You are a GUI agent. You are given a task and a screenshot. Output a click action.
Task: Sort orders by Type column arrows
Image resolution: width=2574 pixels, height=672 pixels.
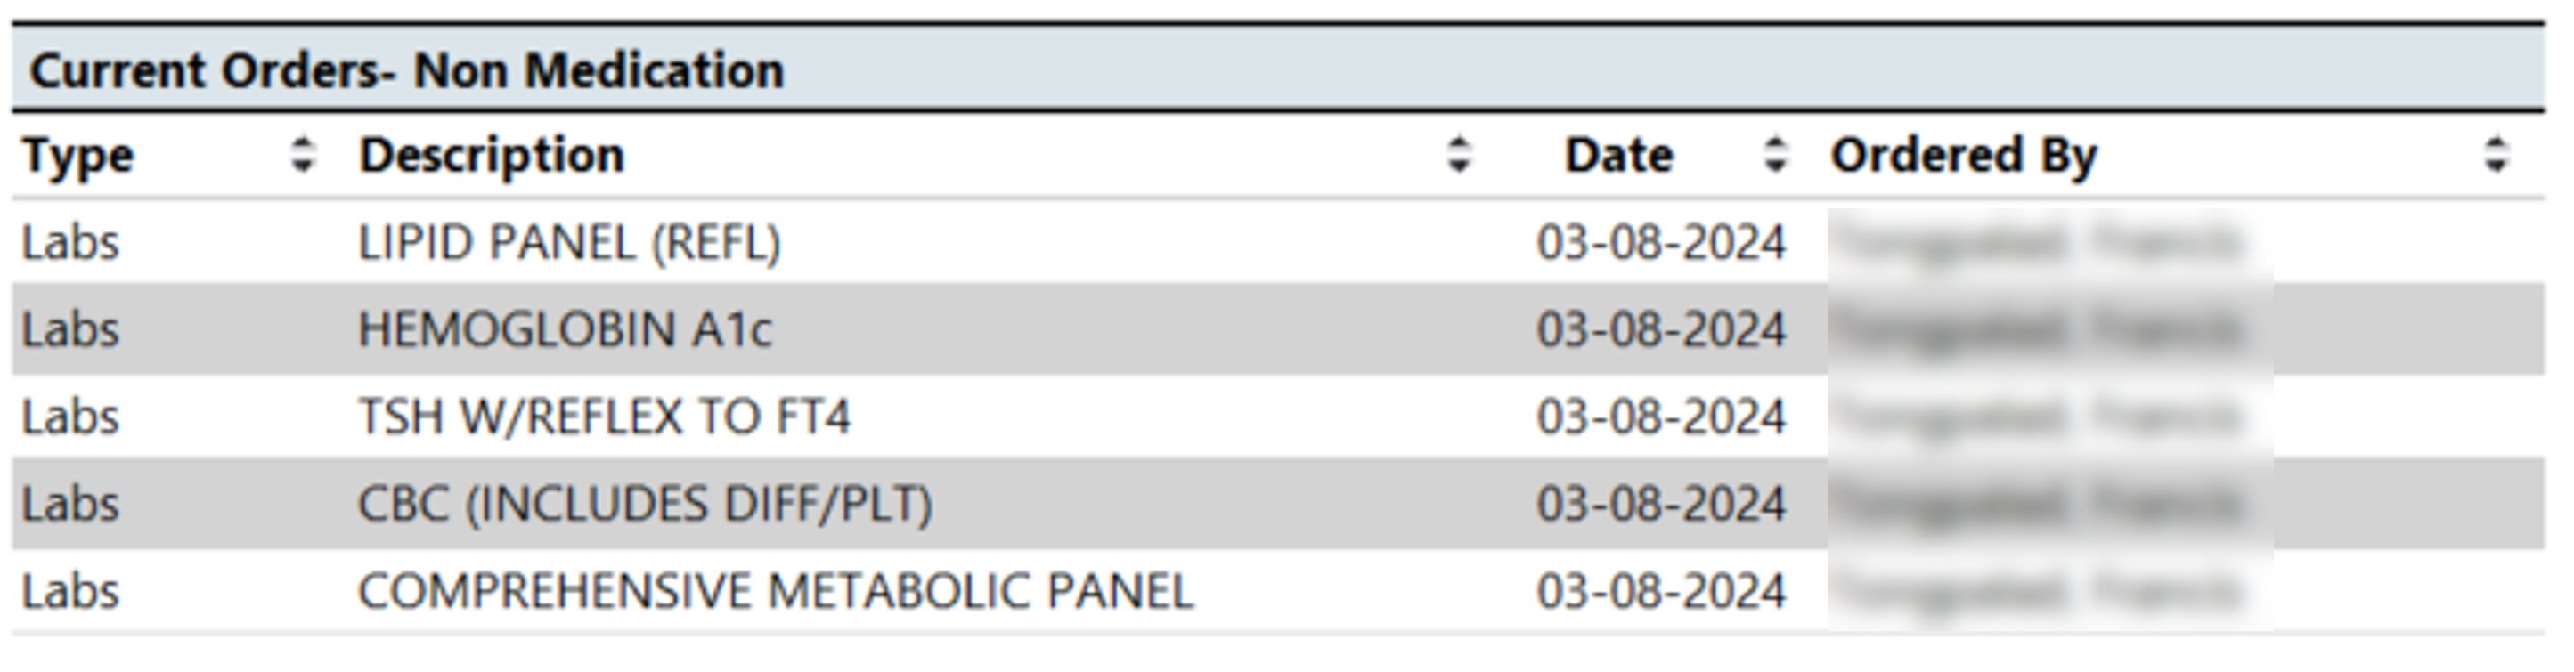pos(303,155)
